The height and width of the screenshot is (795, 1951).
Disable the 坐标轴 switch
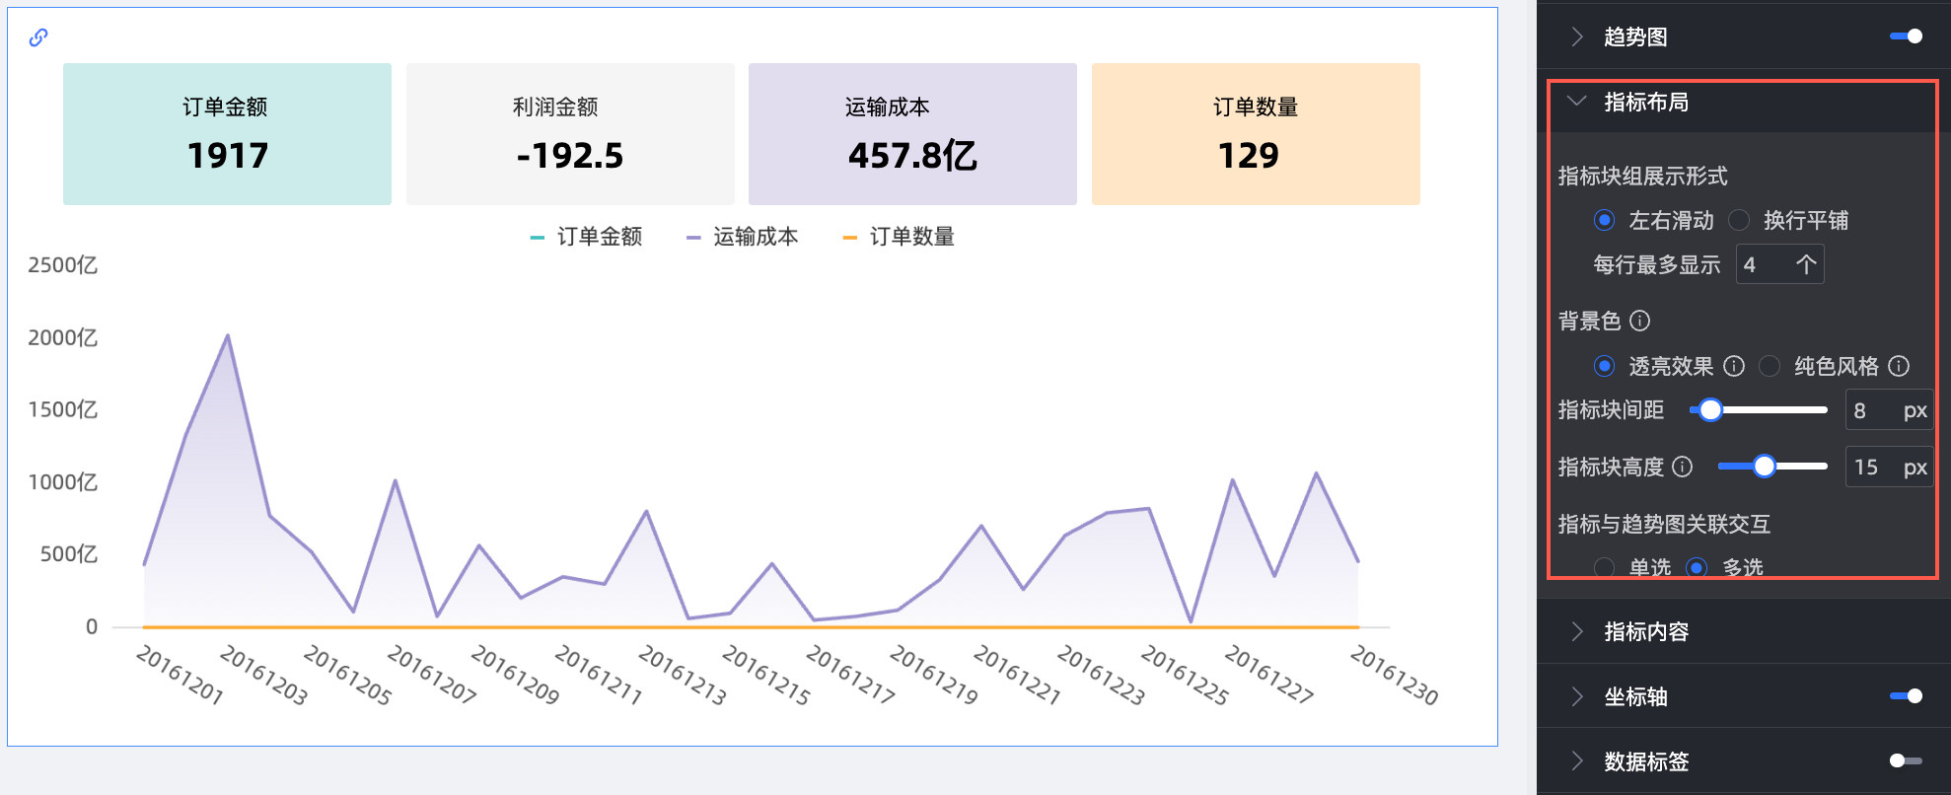coord(1906,696)
